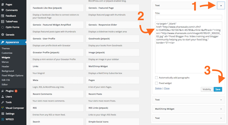228x125 pixels.
Task: Select the Simple Social Icons widget
Action: coord(113,122)
